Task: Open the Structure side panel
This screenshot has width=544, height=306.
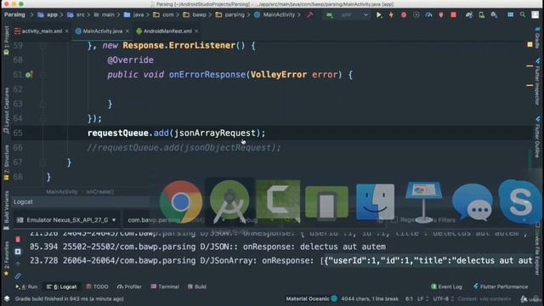Action: [6, 162]
